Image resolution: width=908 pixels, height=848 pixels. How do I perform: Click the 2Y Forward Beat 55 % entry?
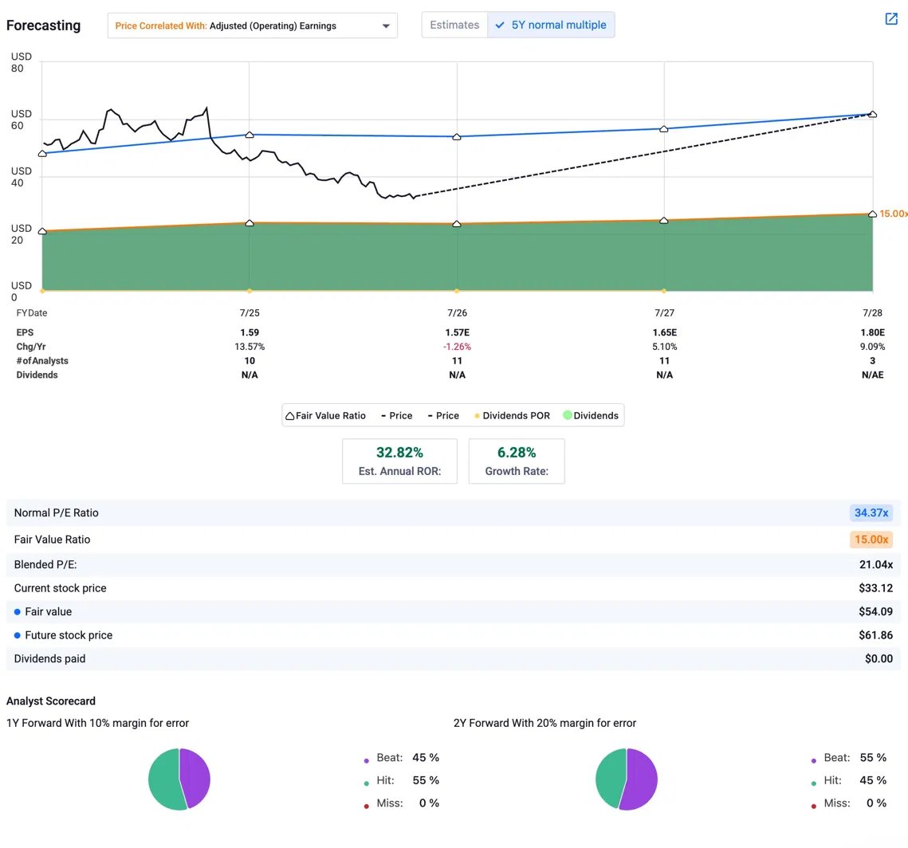tap(848, 758)
